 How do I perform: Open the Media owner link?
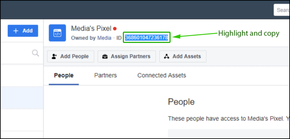coord(104,38)
